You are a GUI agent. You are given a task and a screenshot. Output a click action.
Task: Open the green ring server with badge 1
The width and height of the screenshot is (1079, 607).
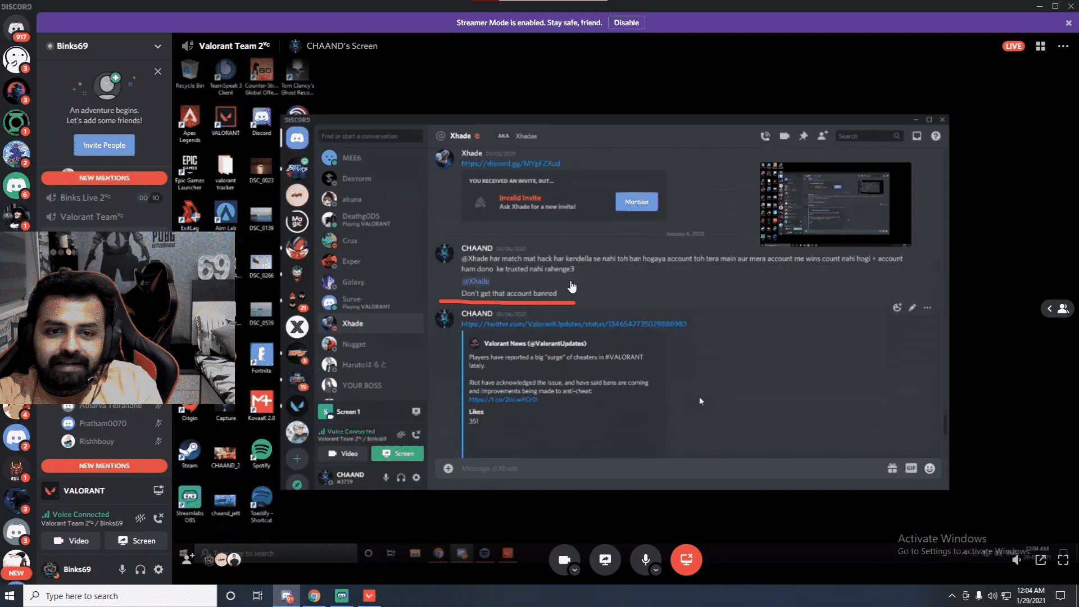pos(16,122)
